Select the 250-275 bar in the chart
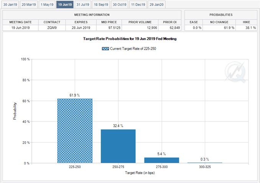The width and height of the screenshot is (260, 183). tap(118, 146)
